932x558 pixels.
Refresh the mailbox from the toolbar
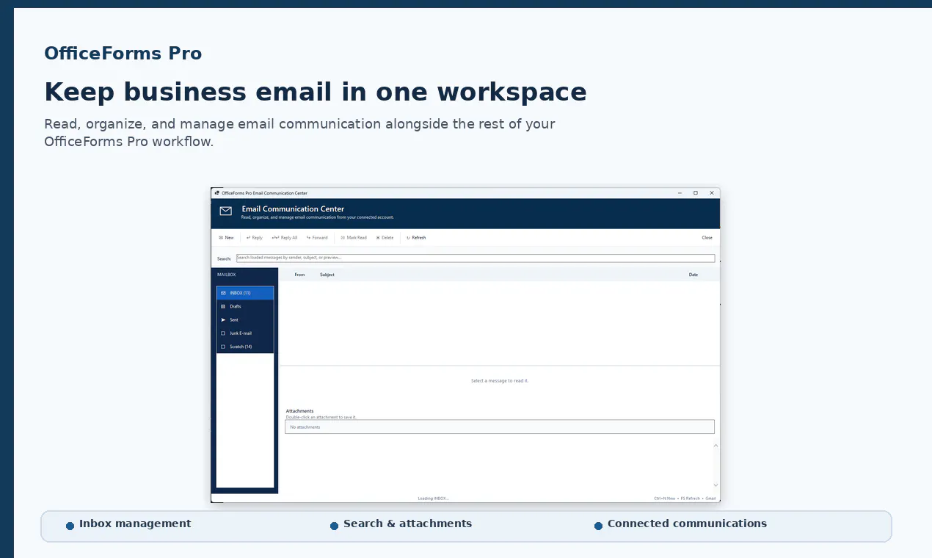click(x=416, y=238)
